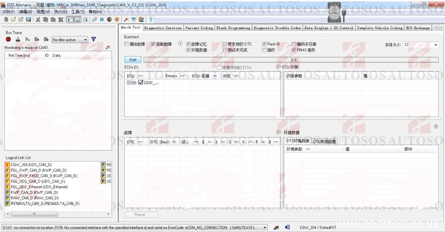Click the F icon for FGL_UDS_Ethernet link
Image resolution: width=445 pixels, height=232 pixels.
(x=8, y=187)
